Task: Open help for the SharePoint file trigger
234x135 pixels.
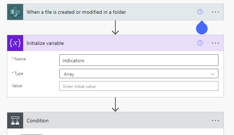Action: (200, 12)
